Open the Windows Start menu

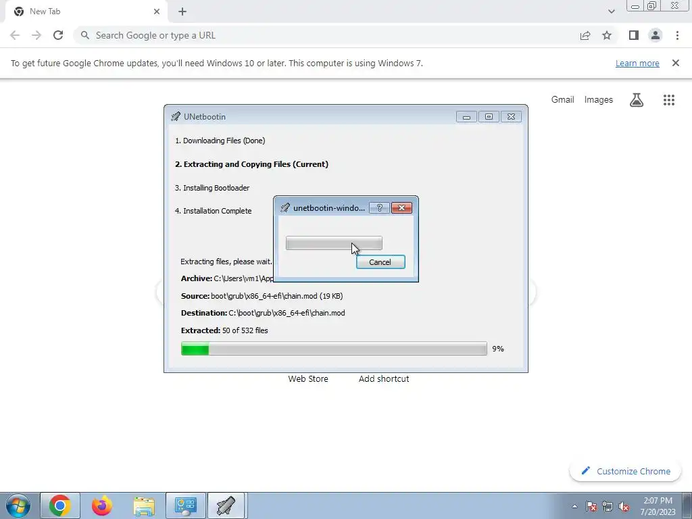point(18,505)
